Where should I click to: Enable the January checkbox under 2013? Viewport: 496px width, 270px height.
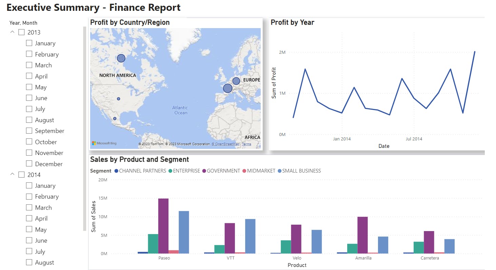29,43
